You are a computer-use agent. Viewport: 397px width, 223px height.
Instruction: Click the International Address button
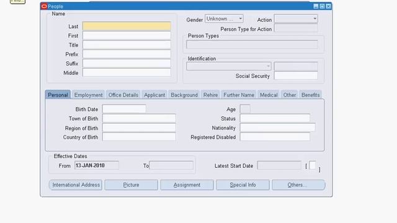click(x=76, y=185)
